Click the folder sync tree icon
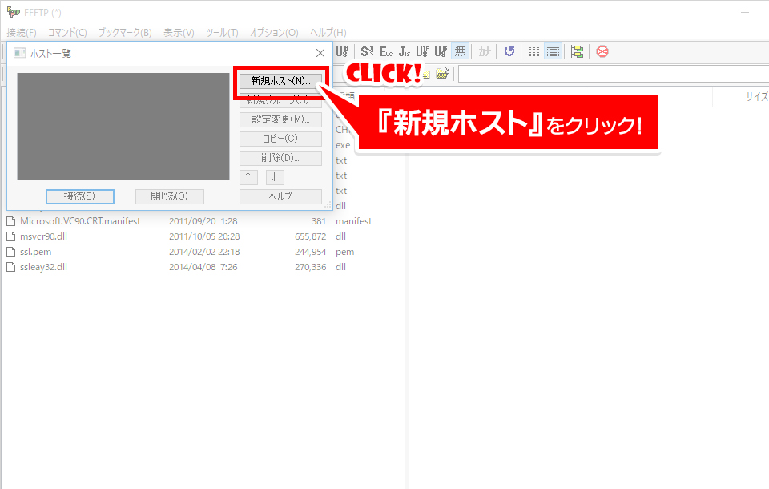Viewport: 769px width, 489px height. click(x=578, y=51)
